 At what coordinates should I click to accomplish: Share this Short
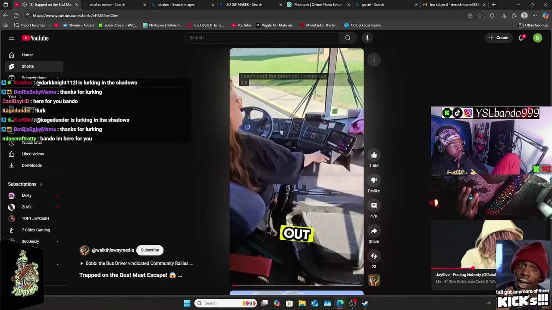click(374, 231)
